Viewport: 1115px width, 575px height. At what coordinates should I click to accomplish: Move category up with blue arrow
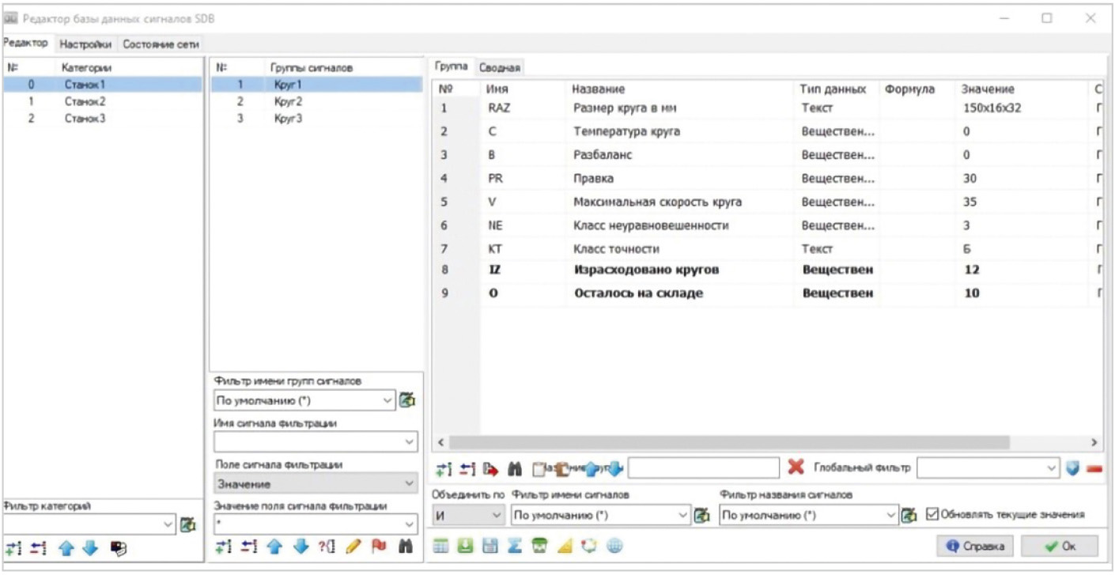(66, 547)
